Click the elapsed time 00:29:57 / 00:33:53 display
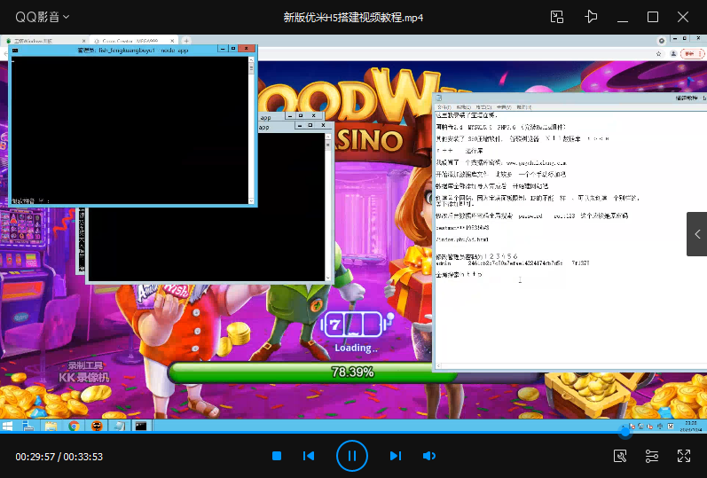 [x=59, y=457]
